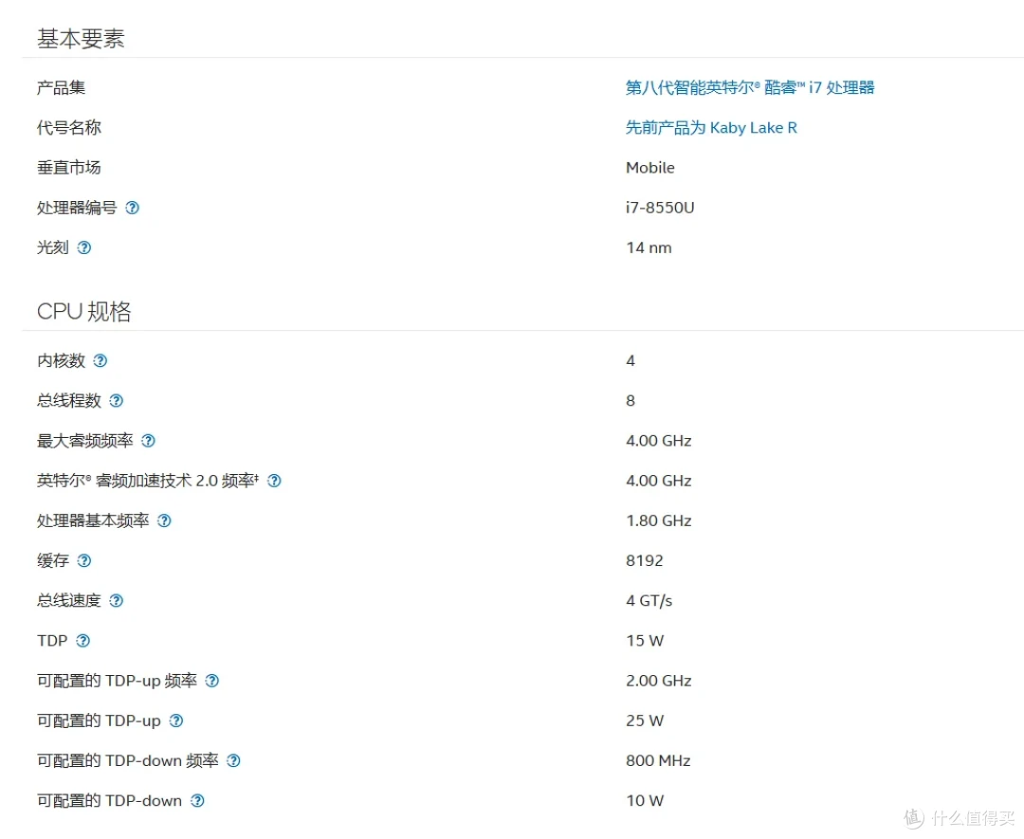Click the 代号名称 row label
The image size is (1024, 839).
point(68,127)
